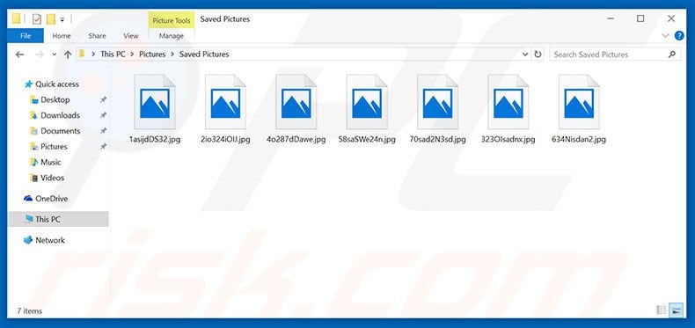Open the Home ribbon tab
Image resolution: width=695 pixels, height=328 pixels.
tap(62, 36)
